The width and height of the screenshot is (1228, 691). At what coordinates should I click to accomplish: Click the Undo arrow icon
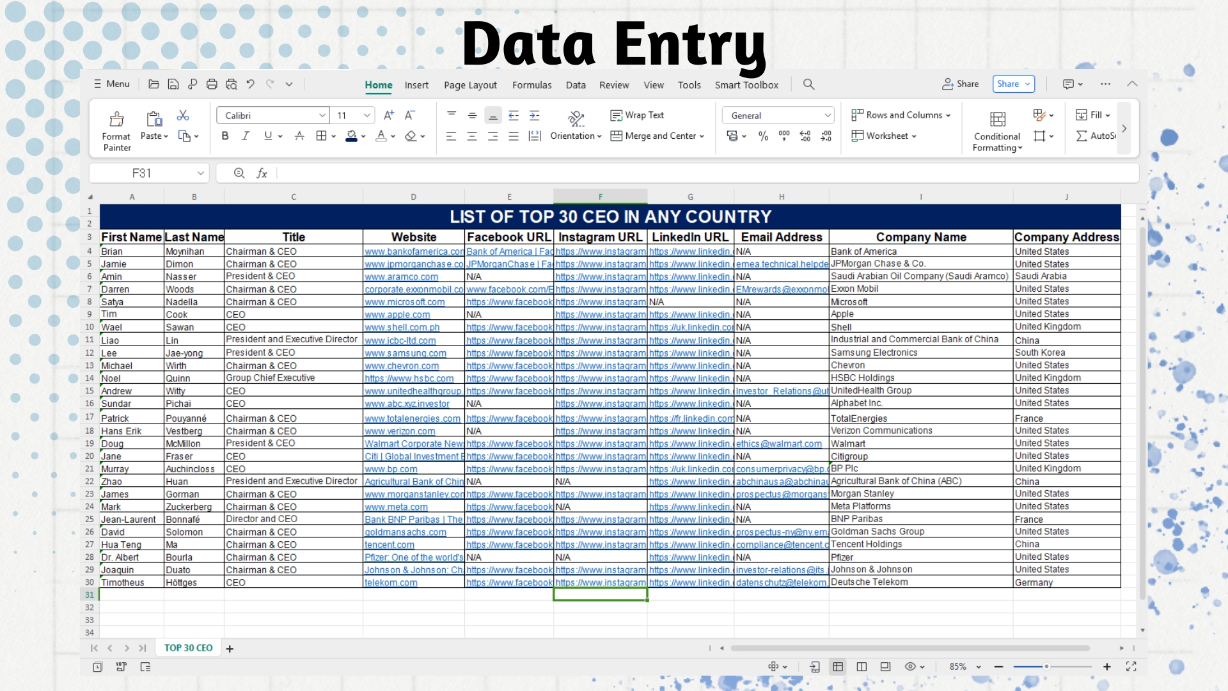point(250,84)
